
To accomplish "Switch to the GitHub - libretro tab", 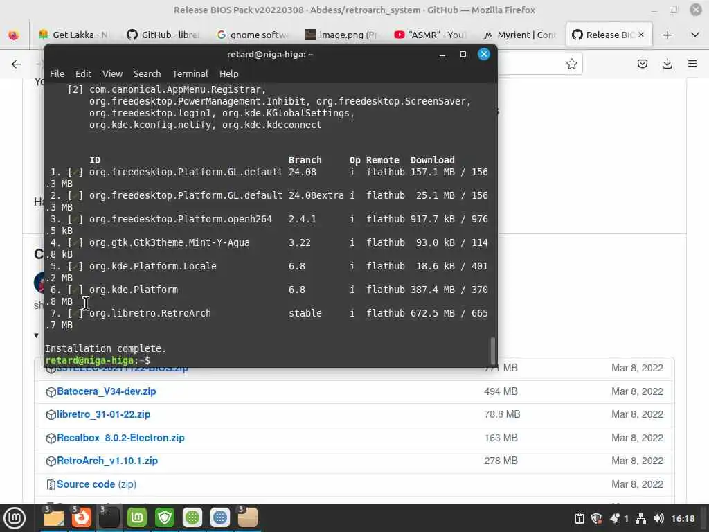I will tap(163, 35).
